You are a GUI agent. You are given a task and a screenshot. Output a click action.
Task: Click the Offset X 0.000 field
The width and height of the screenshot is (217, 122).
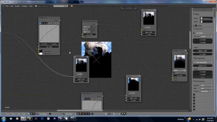(203, 72)
